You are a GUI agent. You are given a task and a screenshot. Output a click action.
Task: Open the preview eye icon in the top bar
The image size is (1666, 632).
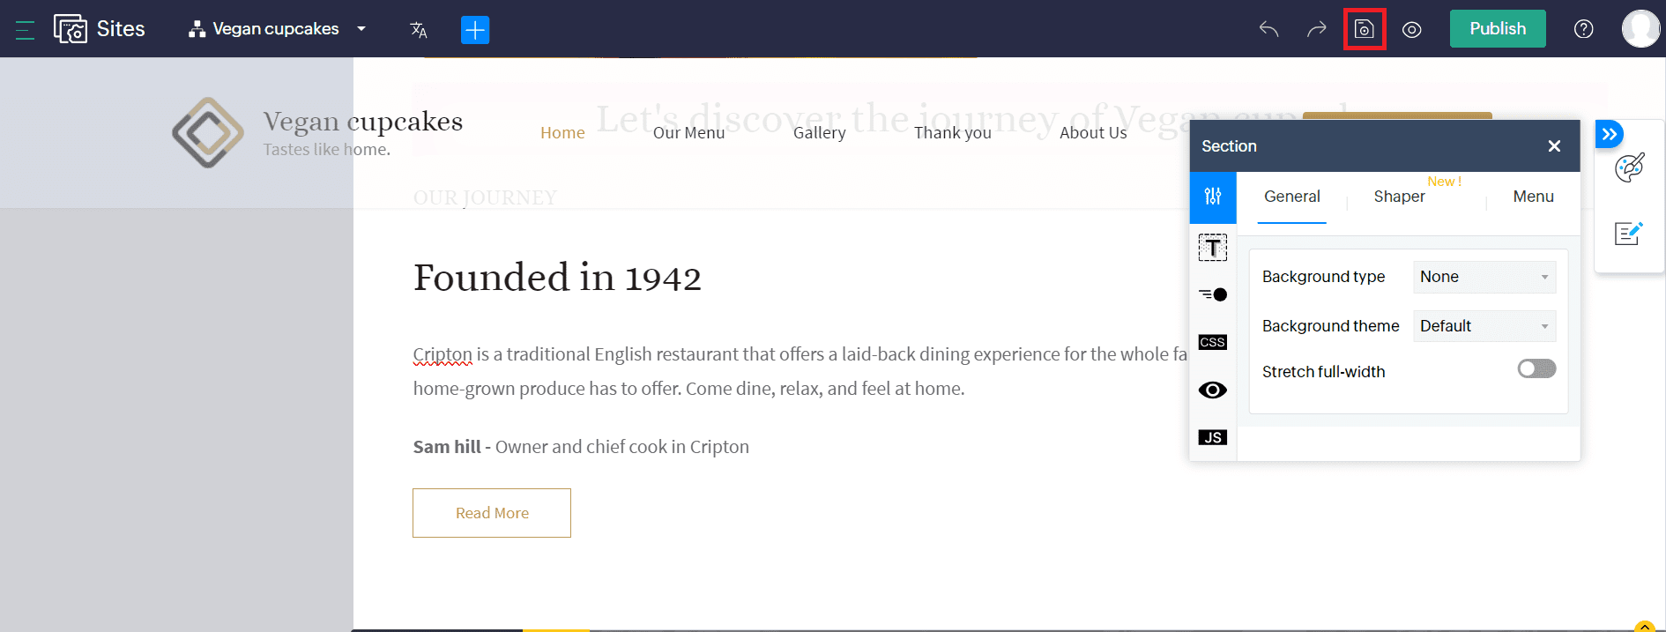point(1411,29)
